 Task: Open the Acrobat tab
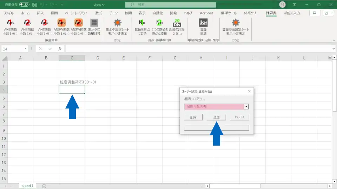206,13
